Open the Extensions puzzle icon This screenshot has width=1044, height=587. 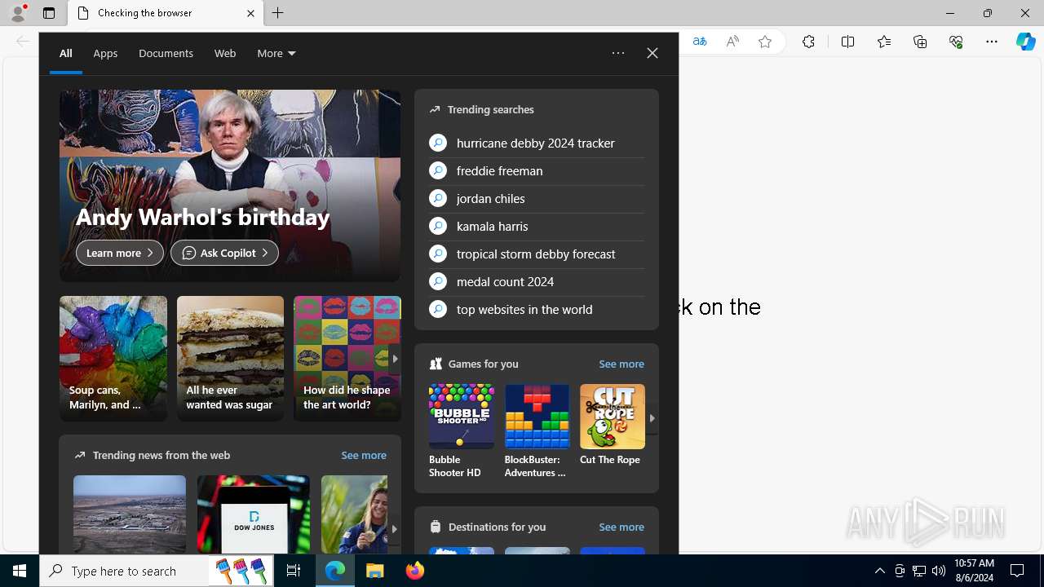point(808,42)
